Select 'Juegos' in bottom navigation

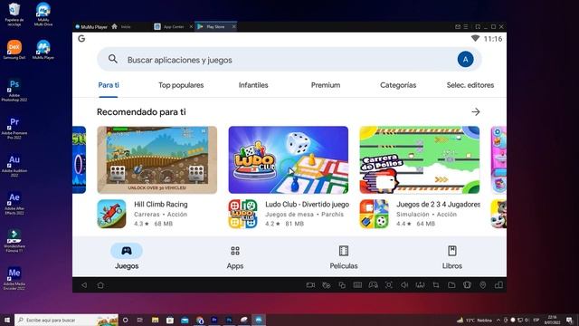[127, 256]
